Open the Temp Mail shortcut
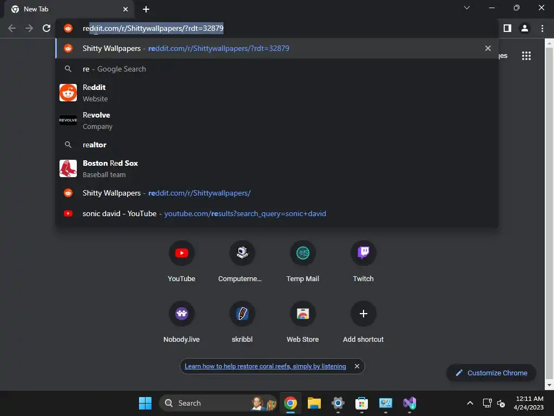The image size is (554, 416). [x=303, y=261]
